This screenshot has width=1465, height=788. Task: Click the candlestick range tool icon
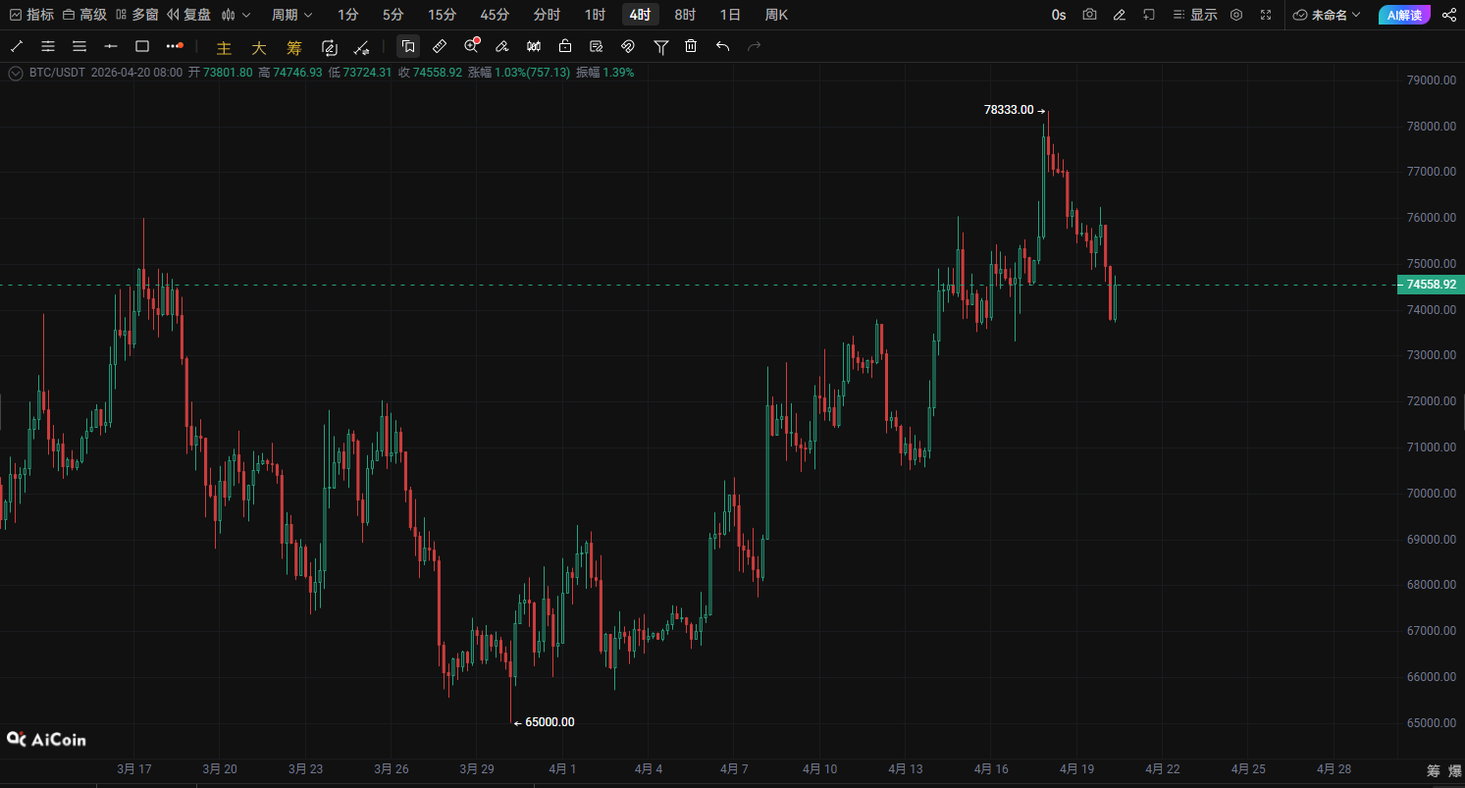coord(534,46)
